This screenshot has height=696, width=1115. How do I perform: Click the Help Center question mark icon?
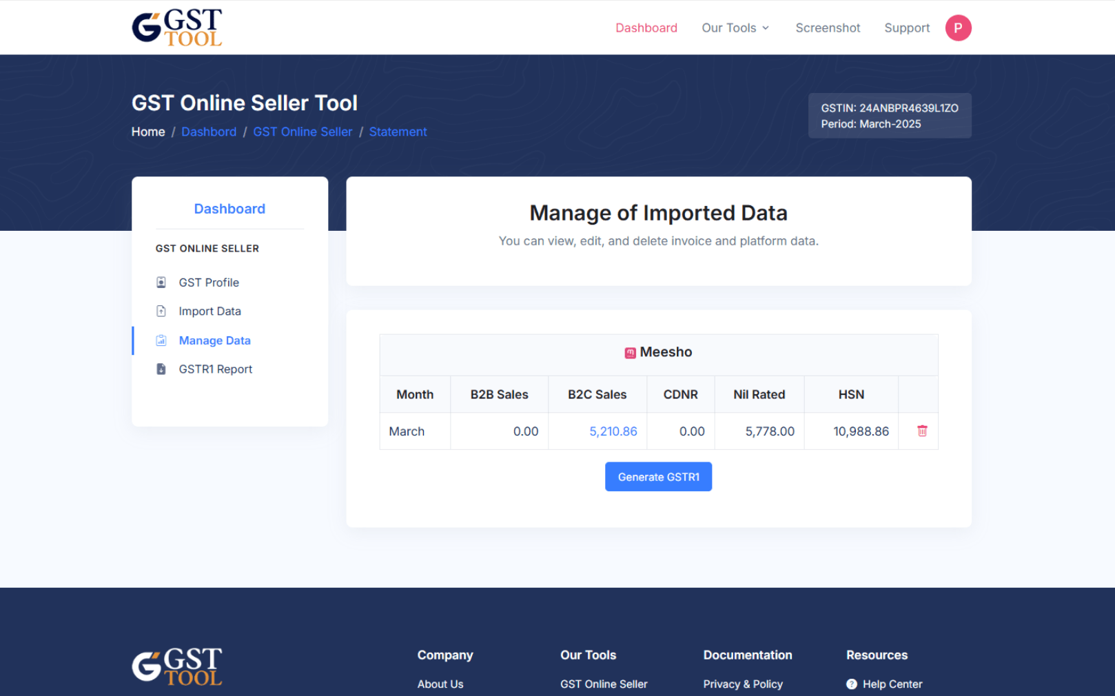click(x=852, y=684)
